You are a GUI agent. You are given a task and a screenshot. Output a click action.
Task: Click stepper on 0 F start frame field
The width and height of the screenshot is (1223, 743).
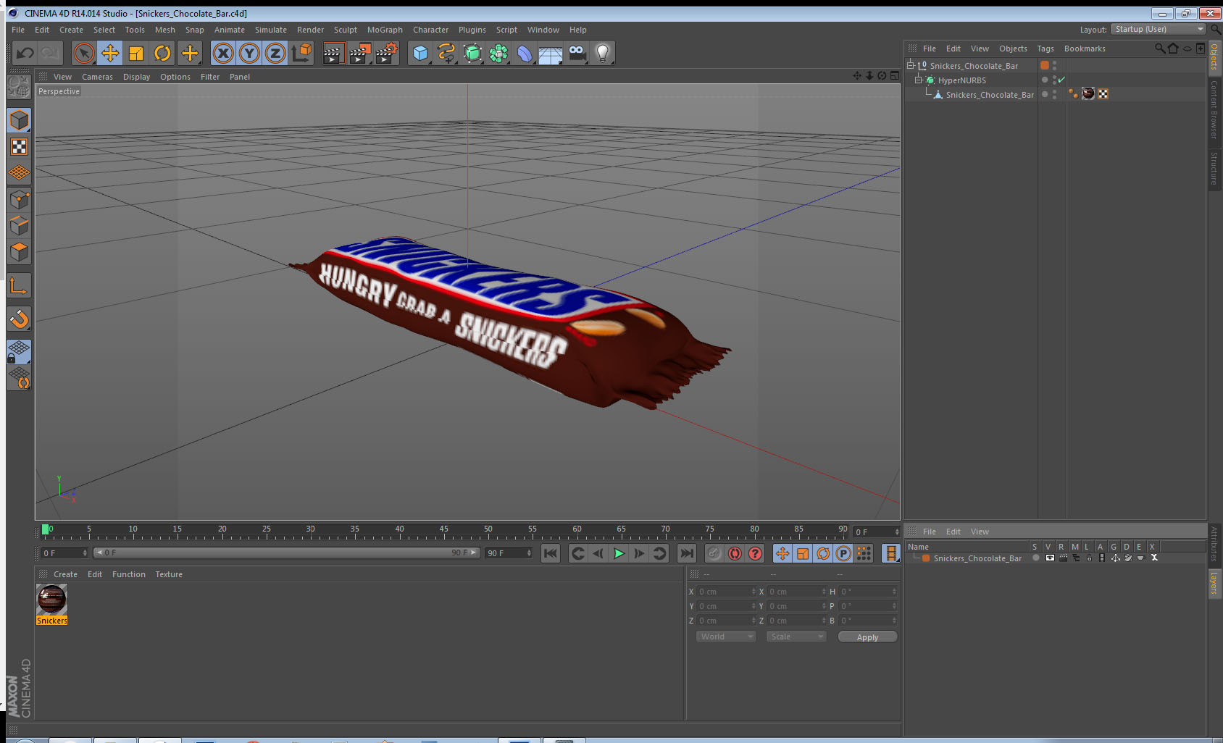point(85,553)
